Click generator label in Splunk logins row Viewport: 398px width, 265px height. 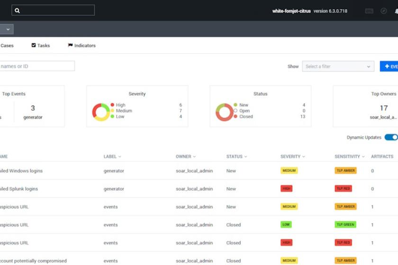(114, 189)
